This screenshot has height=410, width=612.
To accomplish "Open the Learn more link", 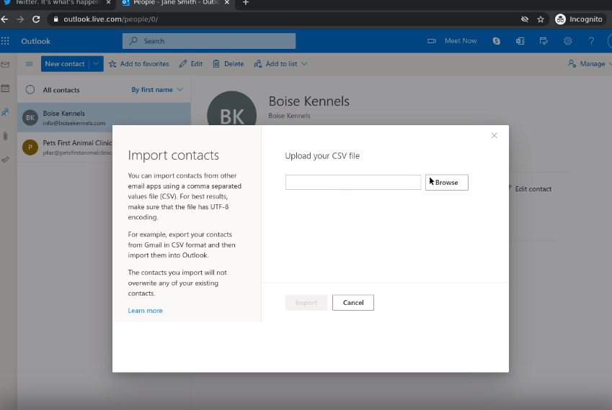I will pyautogui.click(x=145, y=311).
